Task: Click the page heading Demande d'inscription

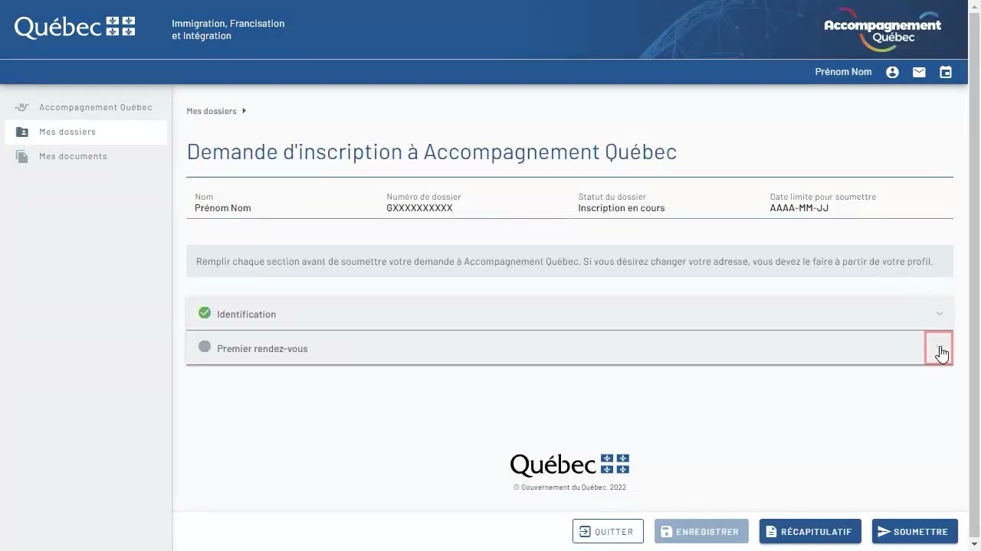Action: [431, 152]
